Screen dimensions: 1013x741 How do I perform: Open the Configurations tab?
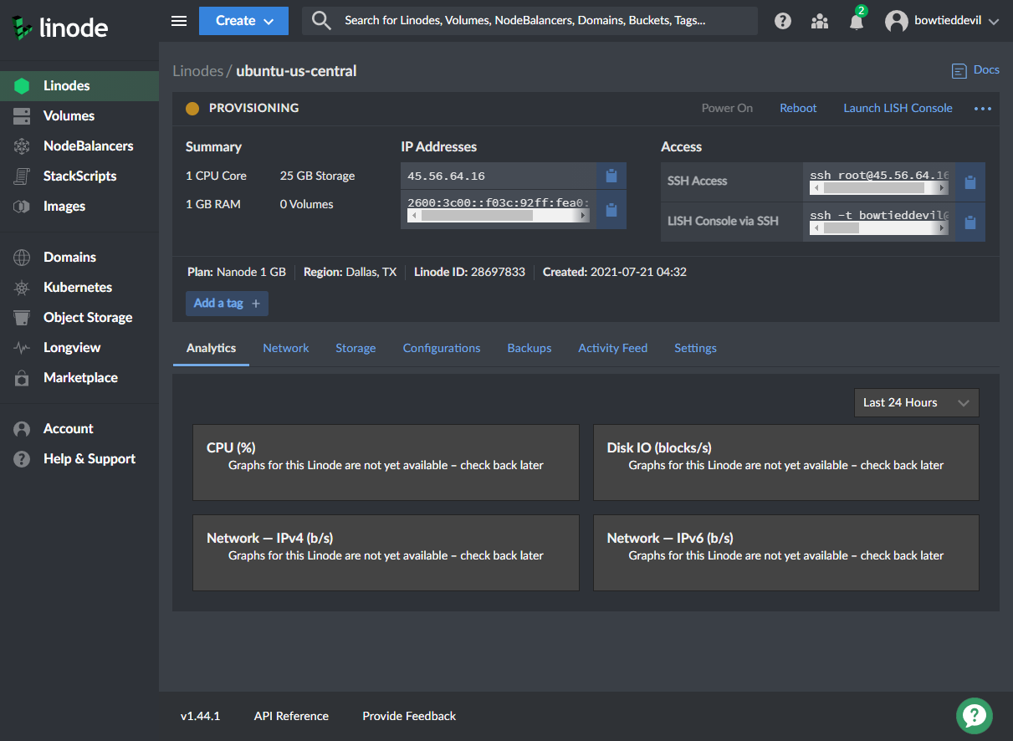pyautogui.click(x=442, y=348)
